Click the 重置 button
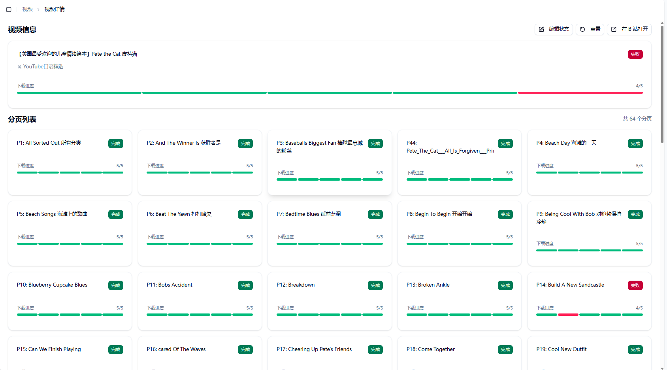The width and height of the screenshot is (667, 370). pos(590,29)
